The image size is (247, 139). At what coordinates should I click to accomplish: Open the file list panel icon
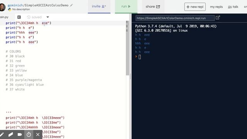tap(19, 17)
